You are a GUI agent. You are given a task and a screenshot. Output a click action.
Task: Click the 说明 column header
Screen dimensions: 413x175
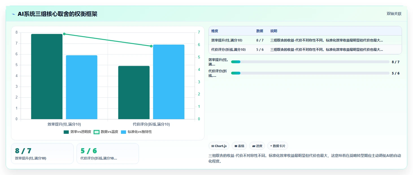point(274,31)
